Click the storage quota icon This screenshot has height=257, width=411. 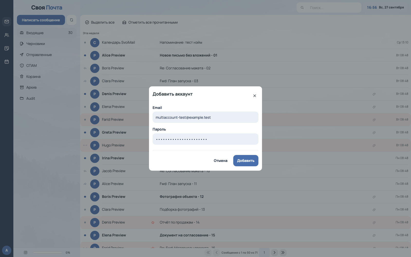[26, 253]
